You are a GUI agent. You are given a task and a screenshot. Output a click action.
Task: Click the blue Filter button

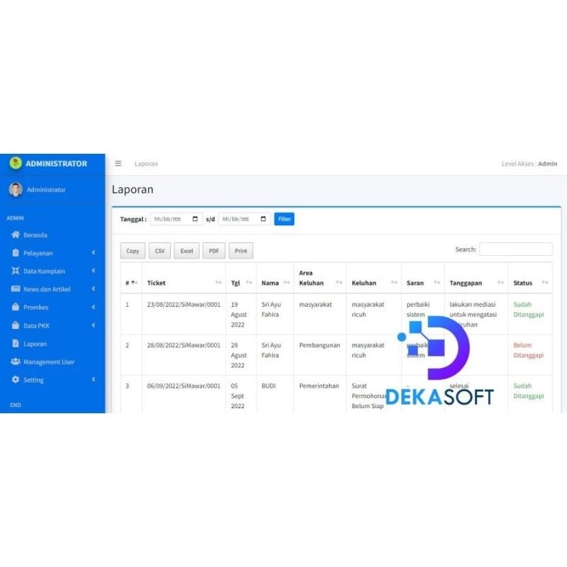tap(284, 219)
